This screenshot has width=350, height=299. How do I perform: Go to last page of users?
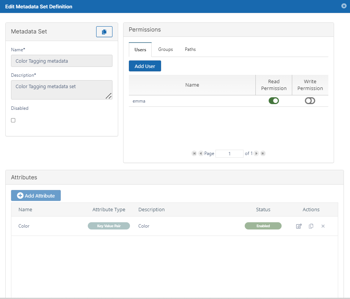tap(263, 153)
